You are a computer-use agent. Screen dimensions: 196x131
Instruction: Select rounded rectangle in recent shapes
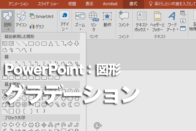(44, 44)
